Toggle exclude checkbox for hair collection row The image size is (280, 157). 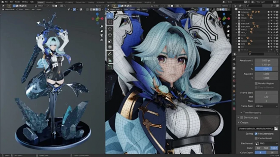click(x=268, y=15)
